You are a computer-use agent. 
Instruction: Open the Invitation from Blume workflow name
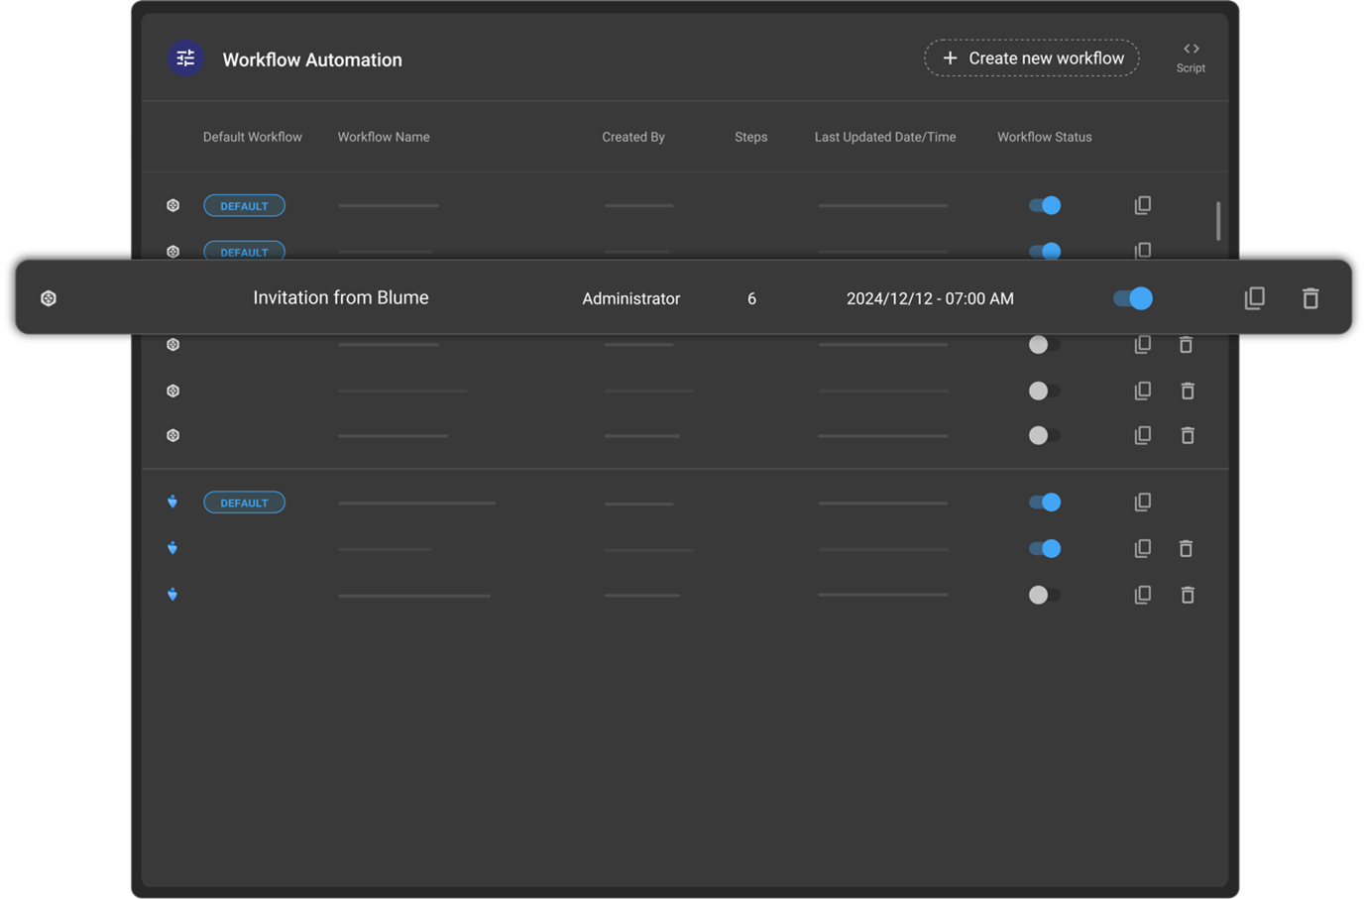(340, 297)
